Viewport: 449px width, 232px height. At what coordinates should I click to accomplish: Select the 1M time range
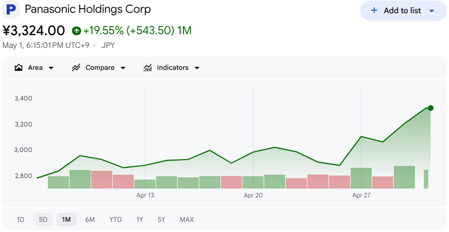tap(66, 220)
